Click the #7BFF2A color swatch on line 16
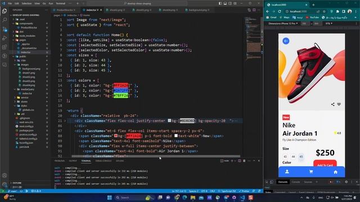Screen dimensions: 360x202 (121, 95)
